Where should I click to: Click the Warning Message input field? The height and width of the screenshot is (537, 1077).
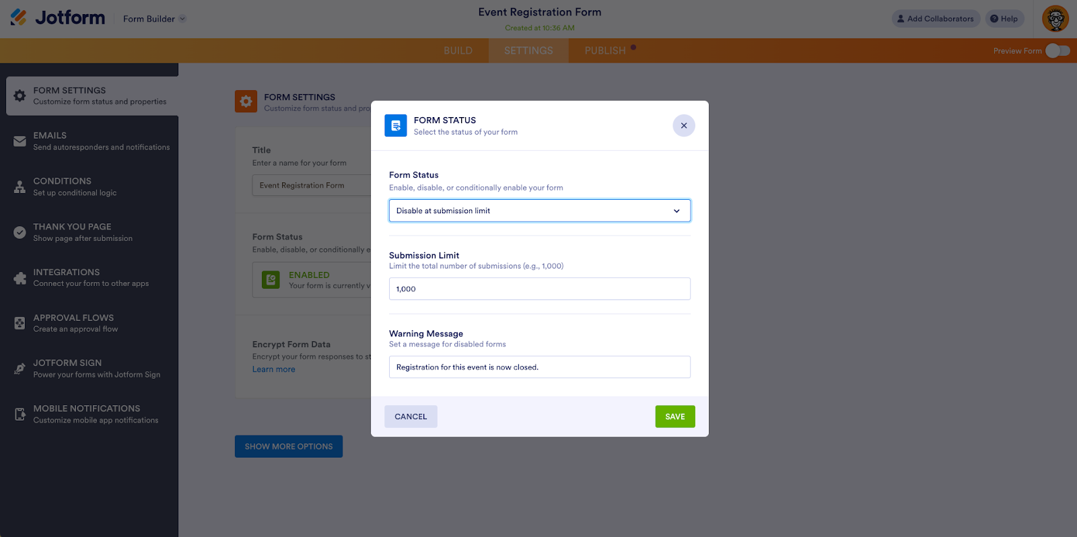tap(540, 367)
